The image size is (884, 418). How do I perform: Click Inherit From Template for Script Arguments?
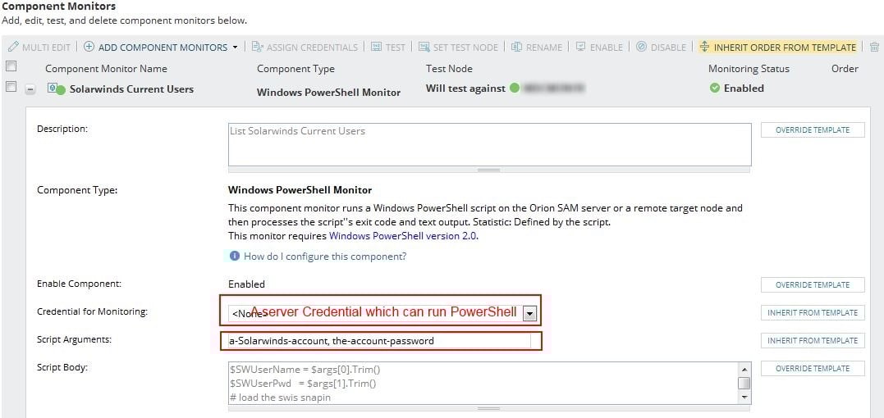813,340
